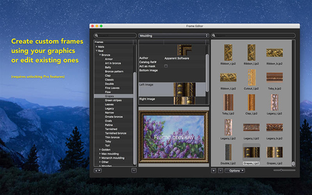Click the properties panel scrollbar

[207, 73]
